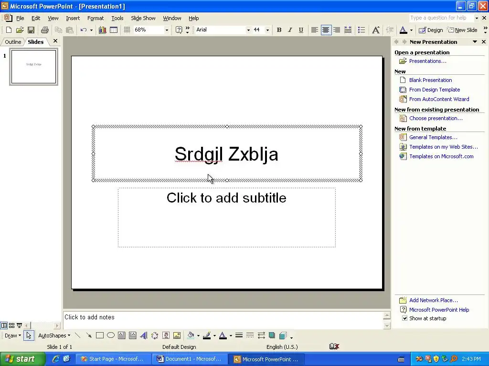Viewport: 489px width, 366px height.
Task: Toggle Italic formatting
Action: (290, 30)
